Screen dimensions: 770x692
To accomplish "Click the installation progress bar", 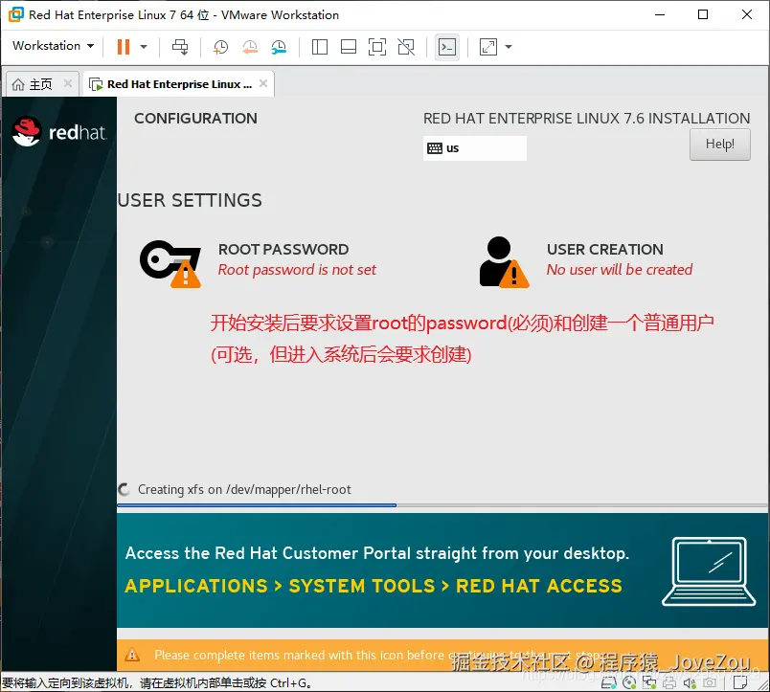I will tap(442, 504).
